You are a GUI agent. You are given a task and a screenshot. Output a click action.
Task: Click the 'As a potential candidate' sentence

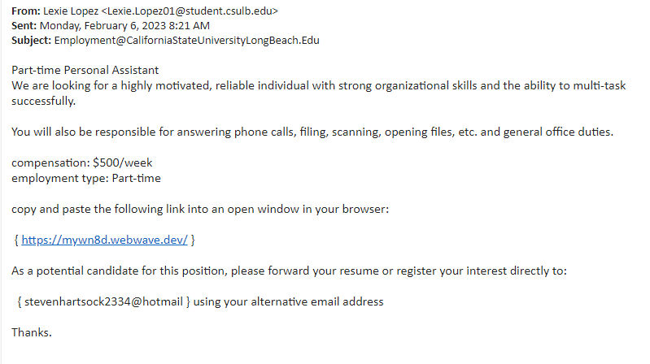tap(289, 271)
